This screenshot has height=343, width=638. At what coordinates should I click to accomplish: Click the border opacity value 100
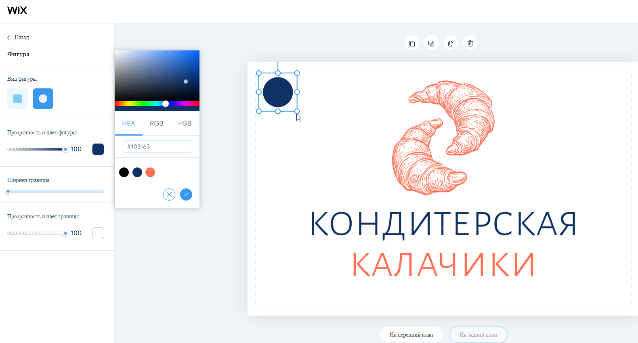pos(76,233)
